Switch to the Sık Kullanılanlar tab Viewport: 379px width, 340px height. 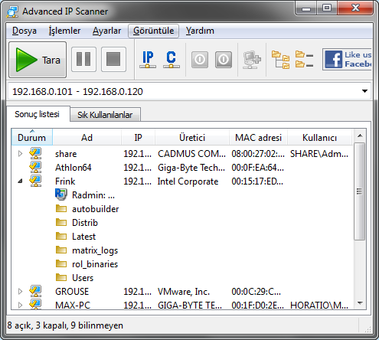click(x=105, y=115)
